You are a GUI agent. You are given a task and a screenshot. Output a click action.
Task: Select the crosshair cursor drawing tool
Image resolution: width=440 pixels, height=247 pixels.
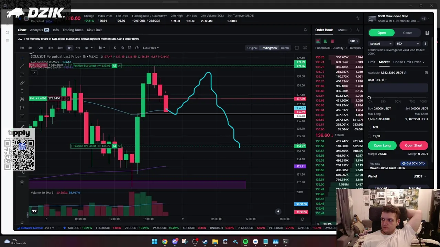tap(22, 58)
